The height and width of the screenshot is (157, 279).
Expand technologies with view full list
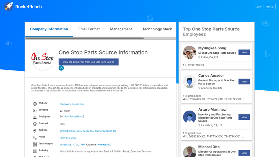[x=104, y=144]
